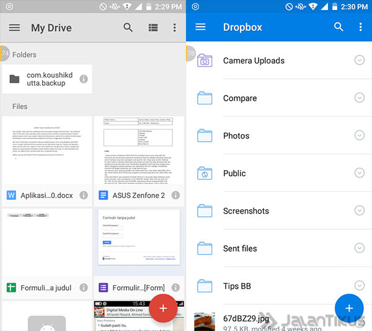The width and height of the screenshot is (372, 331).
Task: Select the Screenshots folder name
Action: [246, 211]
